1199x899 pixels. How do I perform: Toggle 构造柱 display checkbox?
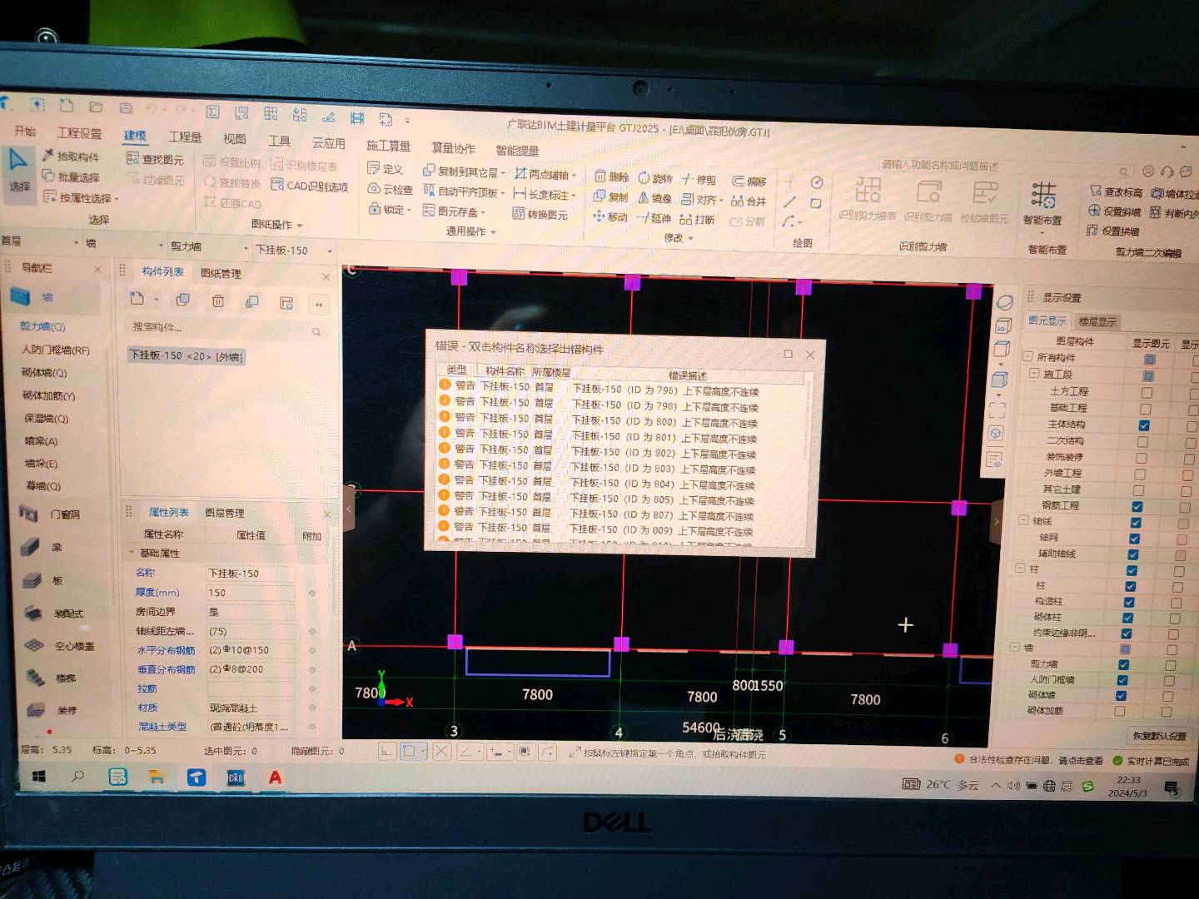pyautogui.click(x=1129, y=602)
